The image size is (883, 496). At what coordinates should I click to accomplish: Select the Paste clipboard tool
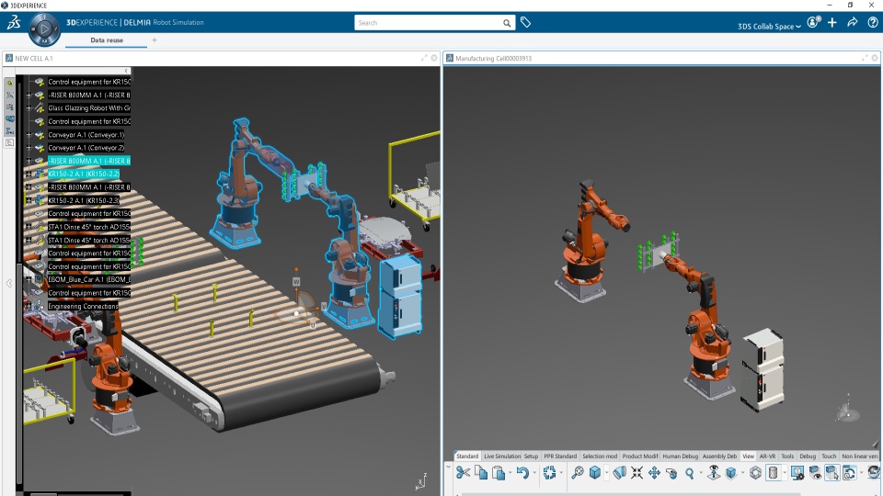click(499, 473)
